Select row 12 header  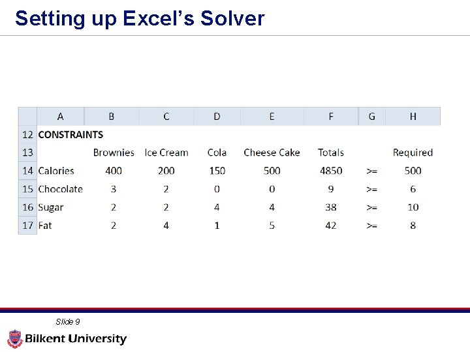point(27,135)
